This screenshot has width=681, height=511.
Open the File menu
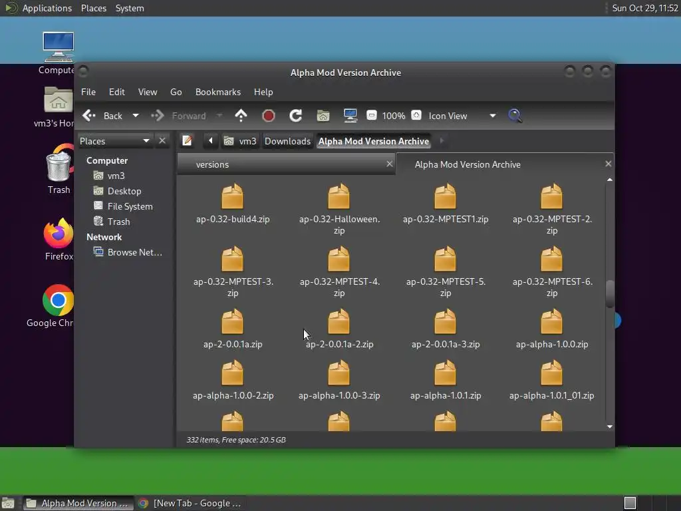[x=88, y=92]
